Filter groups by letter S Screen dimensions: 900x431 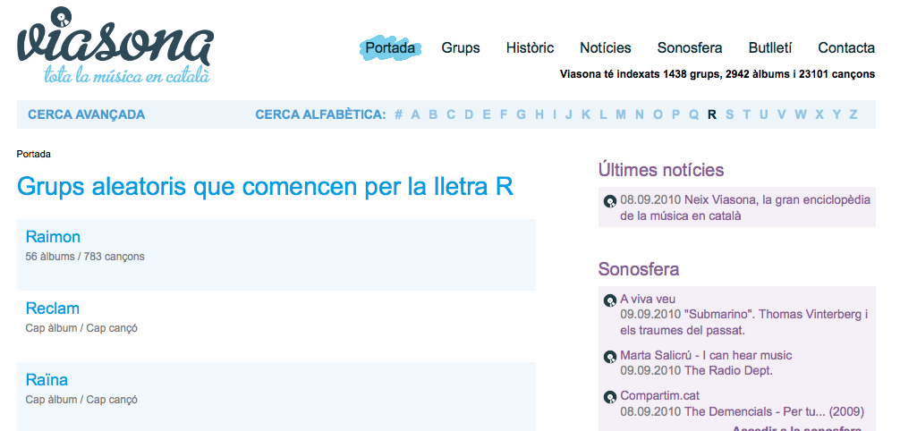[729, 114]
